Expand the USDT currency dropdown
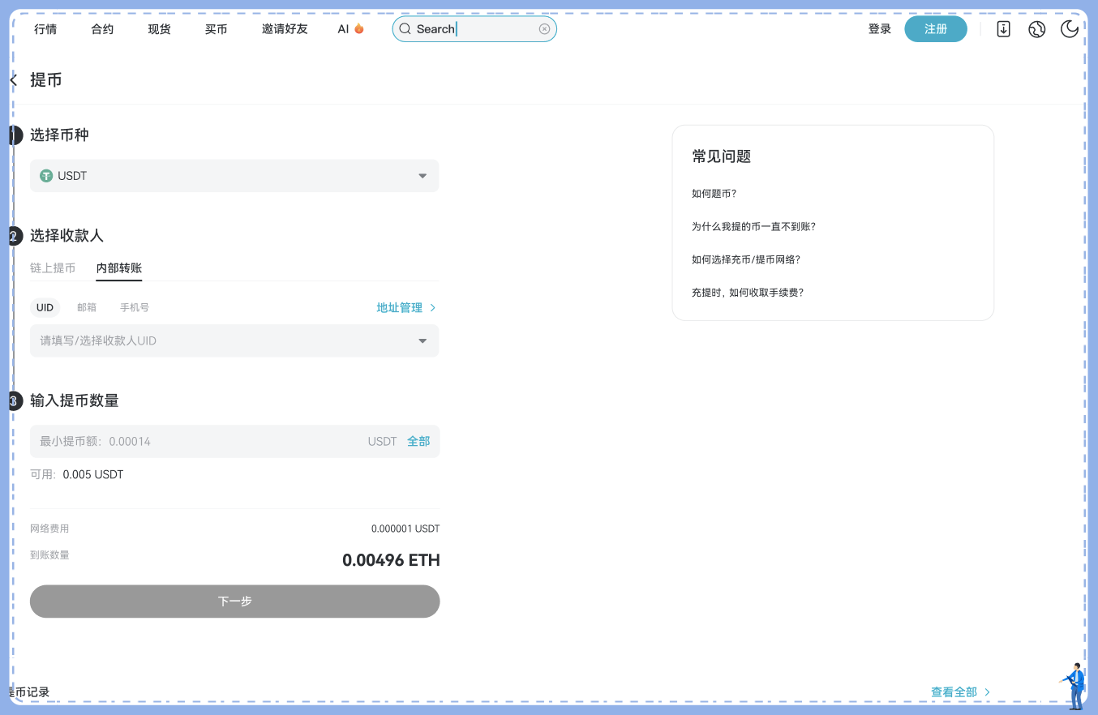The image size is (1098, 715). point(422,176)
